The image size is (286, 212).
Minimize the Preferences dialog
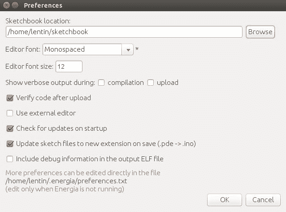pyautogui.click(x=14, y=5)
